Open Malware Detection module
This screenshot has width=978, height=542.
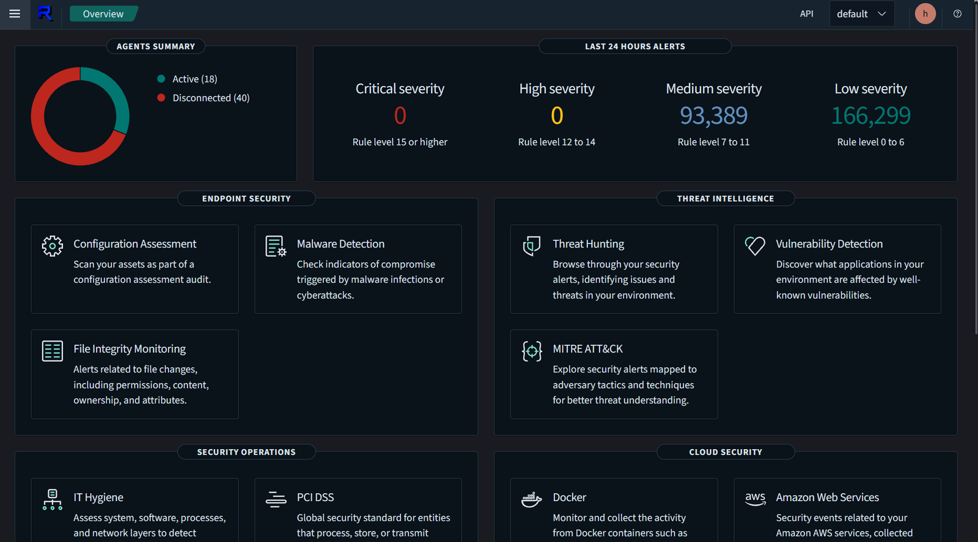click(358, 269)
